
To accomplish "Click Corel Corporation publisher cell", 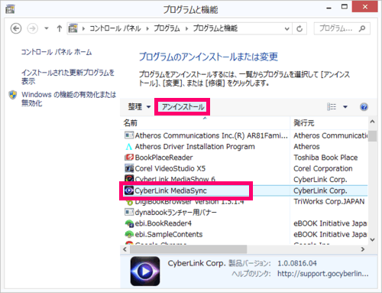I will coord(323,168).
